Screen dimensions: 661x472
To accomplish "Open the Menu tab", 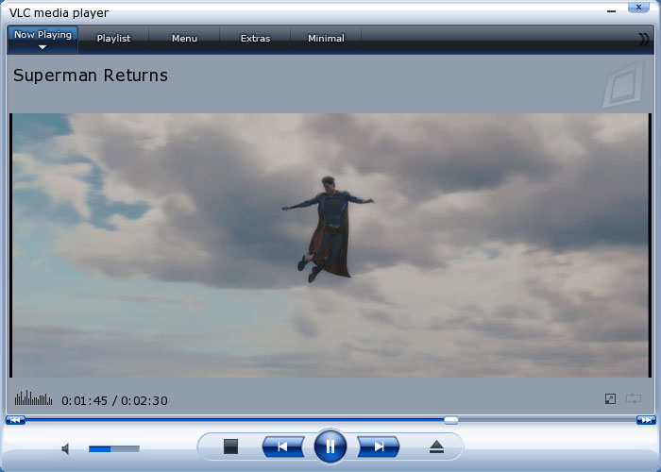I will (184, 39).
